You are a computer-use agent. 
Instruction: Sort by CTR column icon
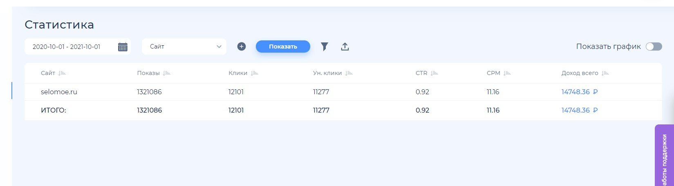(434, 73)
